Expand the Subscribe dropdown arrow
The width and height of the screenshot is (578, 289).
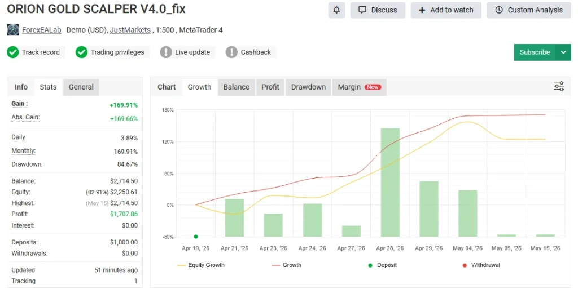563,52
